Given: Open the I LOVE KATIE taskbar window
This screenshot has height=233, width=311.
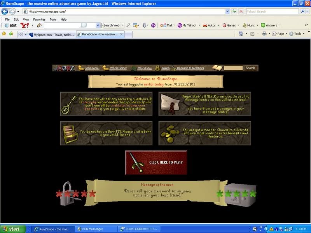Looking at the screenshot, I should tap(139, 229).
